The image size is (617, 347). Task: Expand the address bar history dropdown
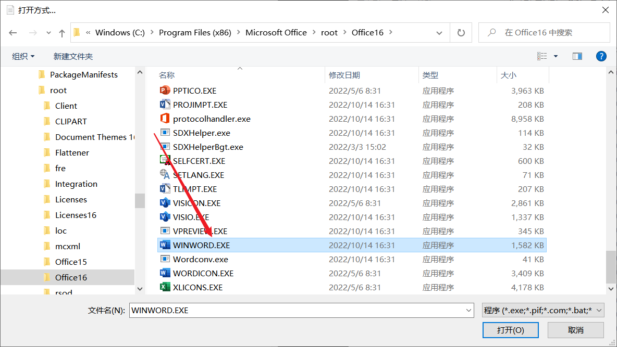click(439, 33)
